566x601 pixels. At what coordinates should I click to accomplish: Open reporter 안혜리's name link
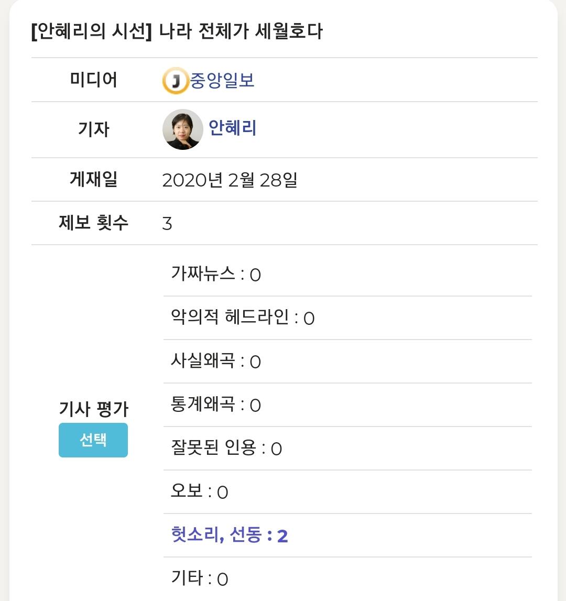point(232,128)
